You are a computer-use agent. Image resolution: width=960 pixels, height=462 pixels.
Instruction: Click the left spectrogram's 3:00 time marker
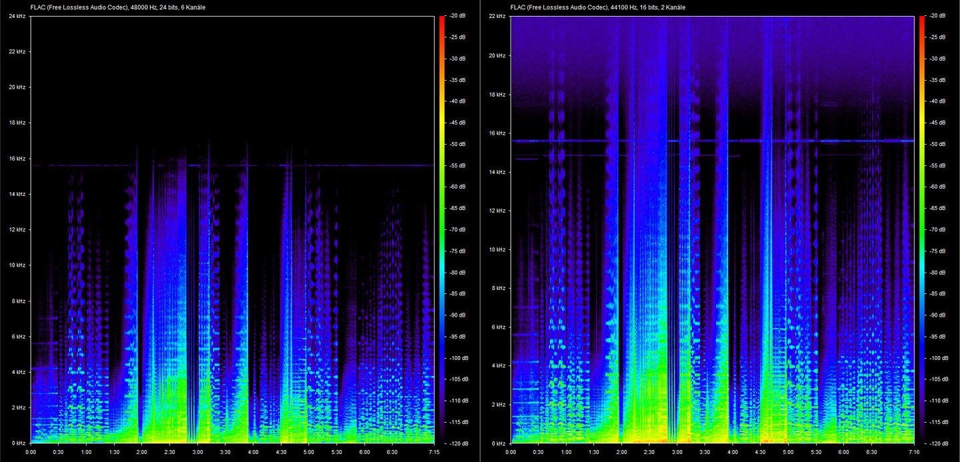click(198, 451)
